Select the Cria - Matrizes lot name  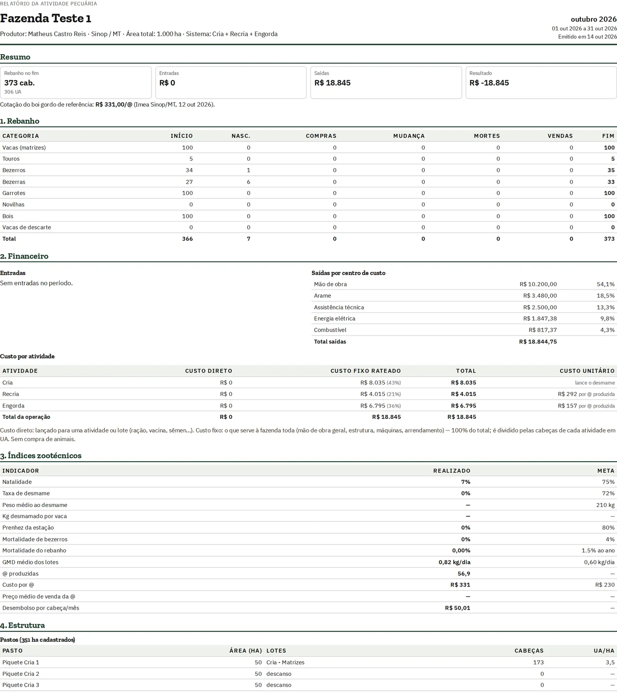[285, 662]
